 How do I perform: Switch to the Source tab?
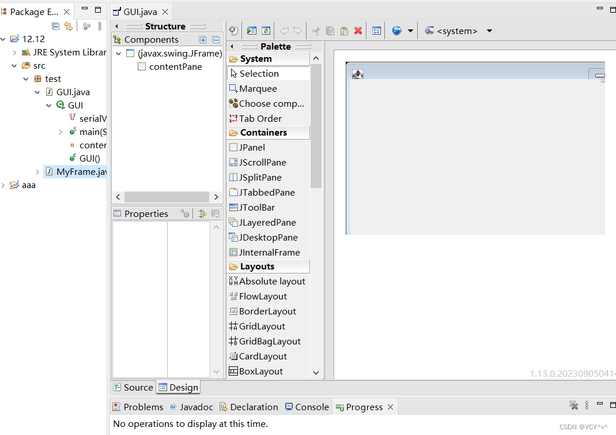(134, 388)
